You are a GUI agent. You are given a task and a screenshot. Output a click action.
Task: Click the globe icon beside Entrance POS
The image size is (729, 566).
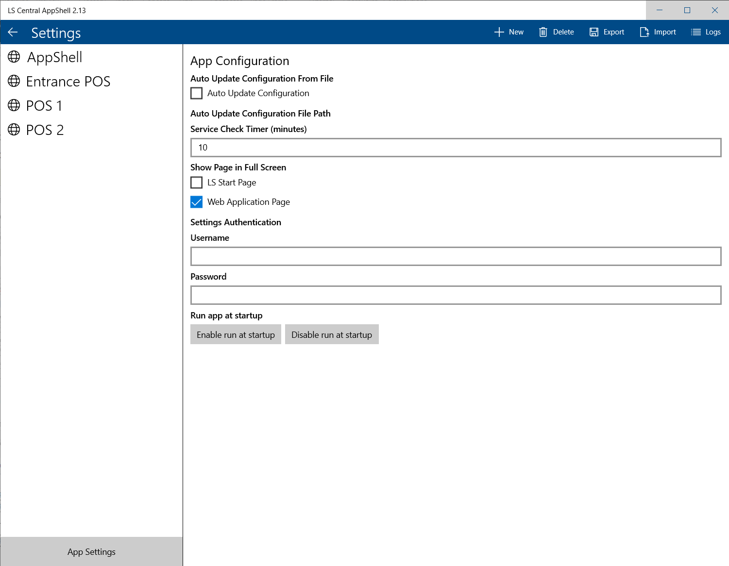coord(14,81)
